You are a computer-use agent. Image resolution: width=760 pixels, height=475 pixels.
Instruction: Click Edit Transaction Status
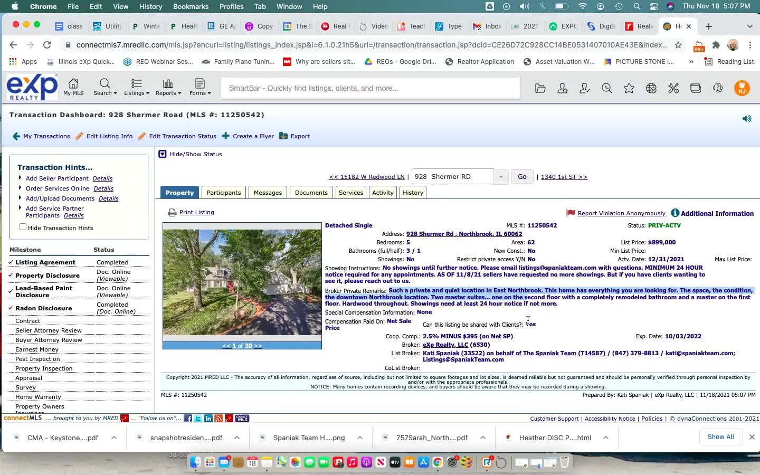[177, 136]
